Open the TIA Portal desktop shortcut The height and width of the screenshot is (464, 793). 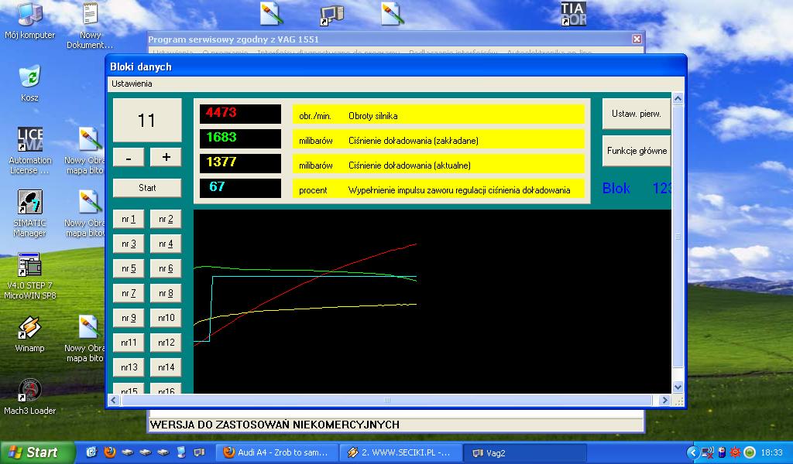coord(574,14)
